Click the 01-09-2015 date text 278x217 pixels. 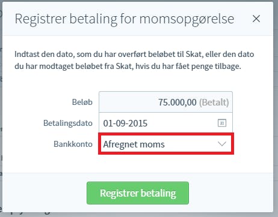125,123
